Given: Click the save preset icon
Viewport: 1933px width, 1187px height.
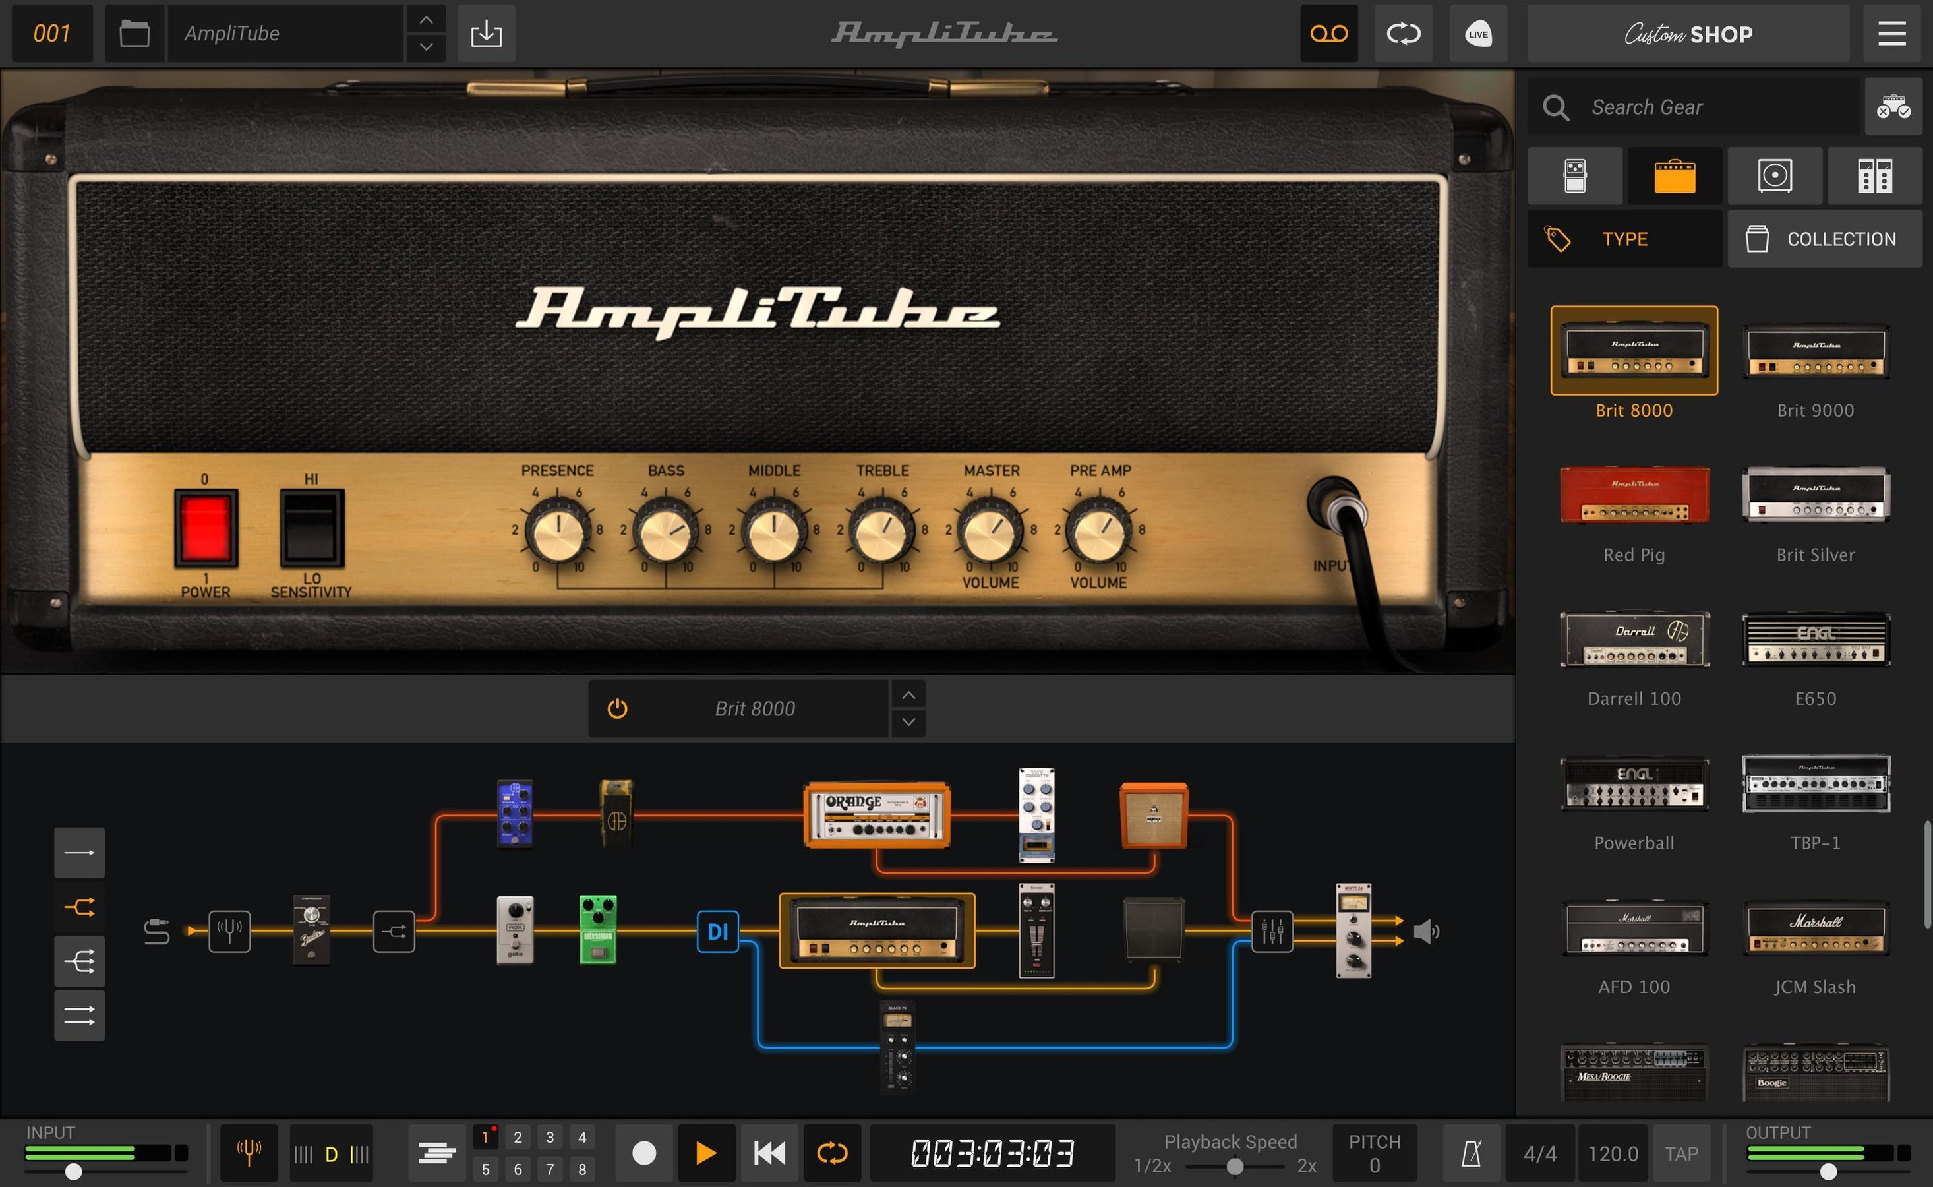Looking at the screenshot, I should tap(486, 33).
